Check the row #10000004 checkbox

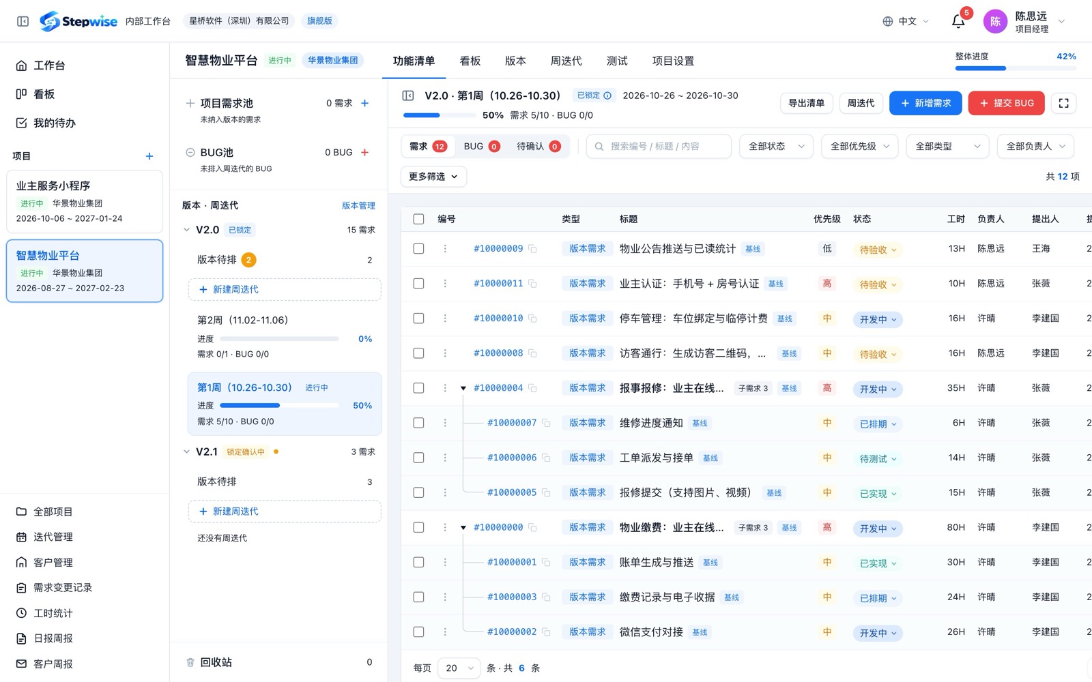[419, 388]
